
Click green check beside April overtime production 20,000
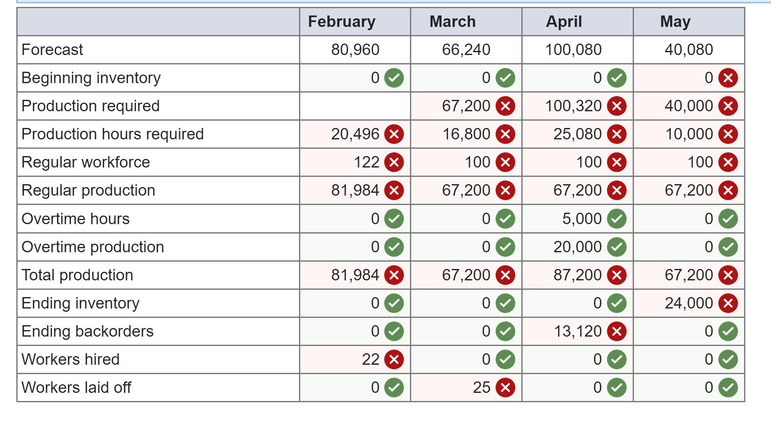click(616, 247)
